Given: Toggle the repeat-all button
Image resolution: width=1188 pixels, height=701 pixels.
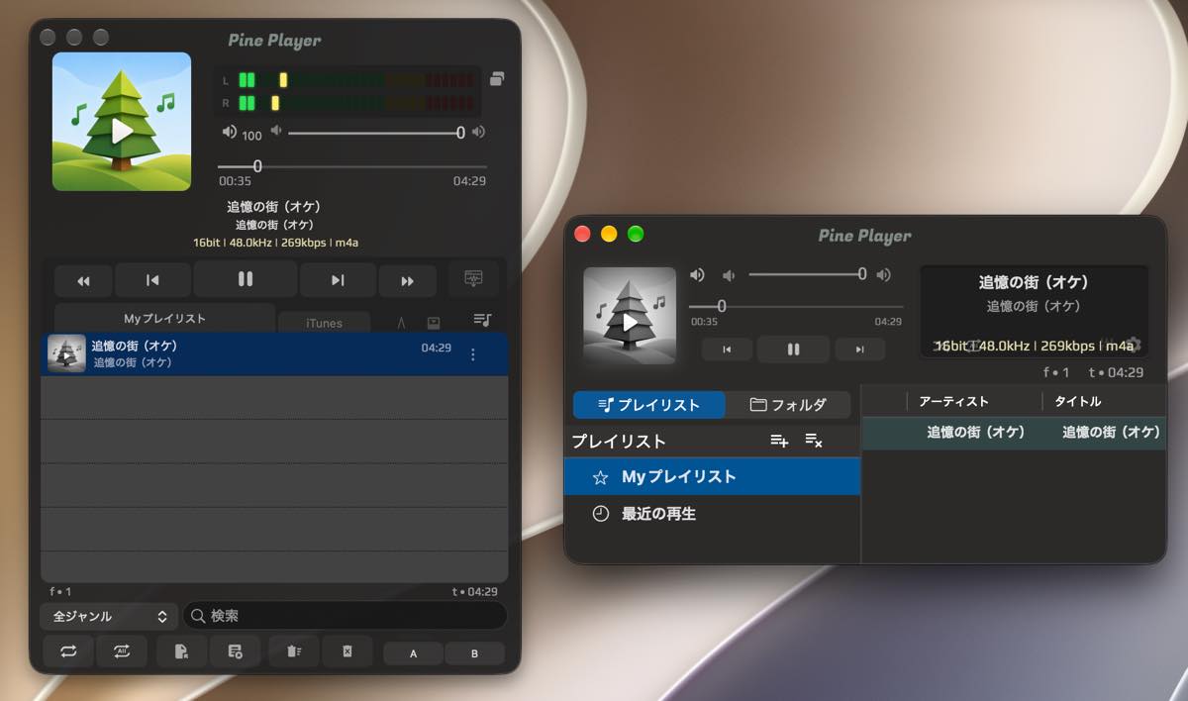Looking at the screenshot, I should pyautogui.click(x=122, y=651).
